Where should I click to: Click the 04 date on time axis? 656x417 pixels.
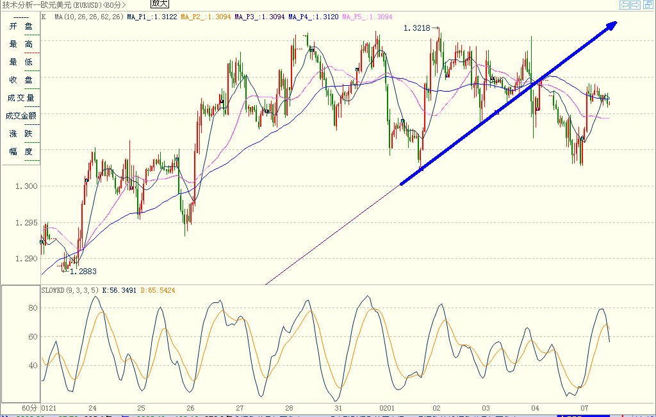tap(535, 408)
